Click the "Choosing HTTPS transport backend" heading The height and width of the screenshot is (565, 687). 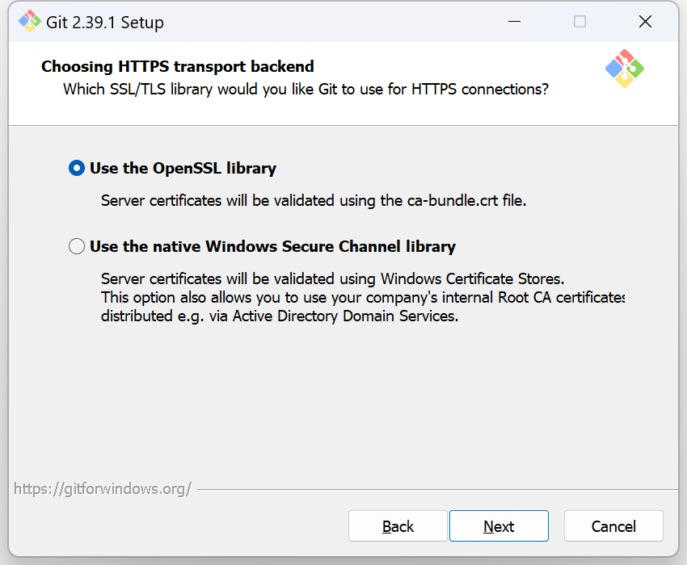pyautogui.click(x=178, y=66)
